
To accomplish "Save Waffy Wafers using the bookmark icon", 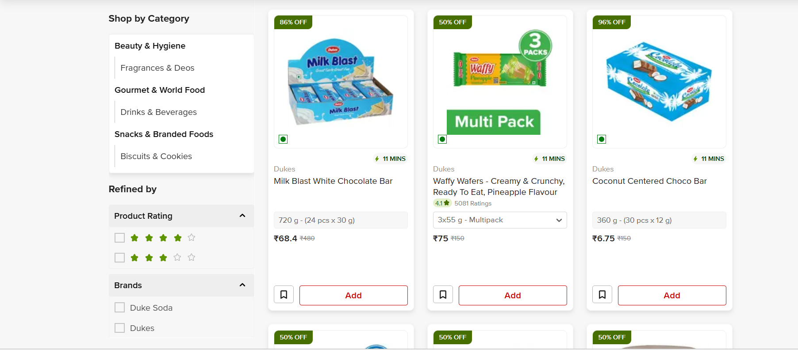I will click(443, 295).
